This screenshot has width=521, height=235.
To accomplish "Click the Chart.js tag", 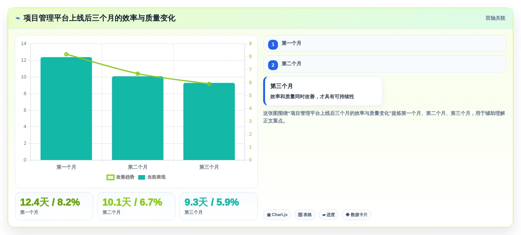I will (277, 215).
